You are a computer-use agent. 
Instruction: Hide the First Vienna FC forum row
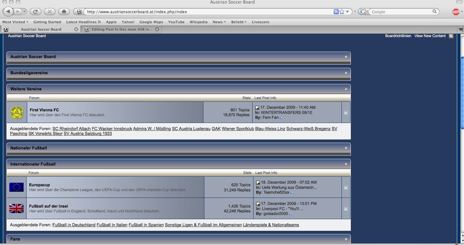click(x=346, y=113)
